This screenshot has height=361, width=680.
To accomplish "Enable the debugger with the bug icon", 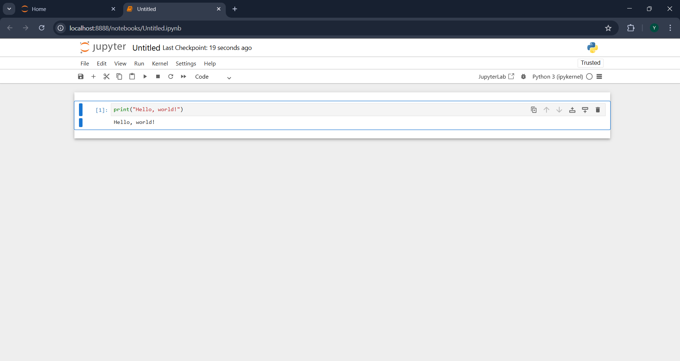I will point(523,76).
